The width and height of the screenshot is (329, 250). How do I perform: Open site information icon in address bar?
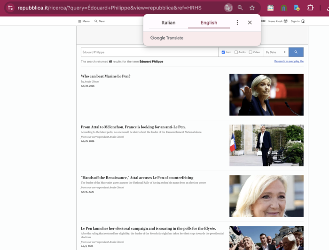click(10, 8)
